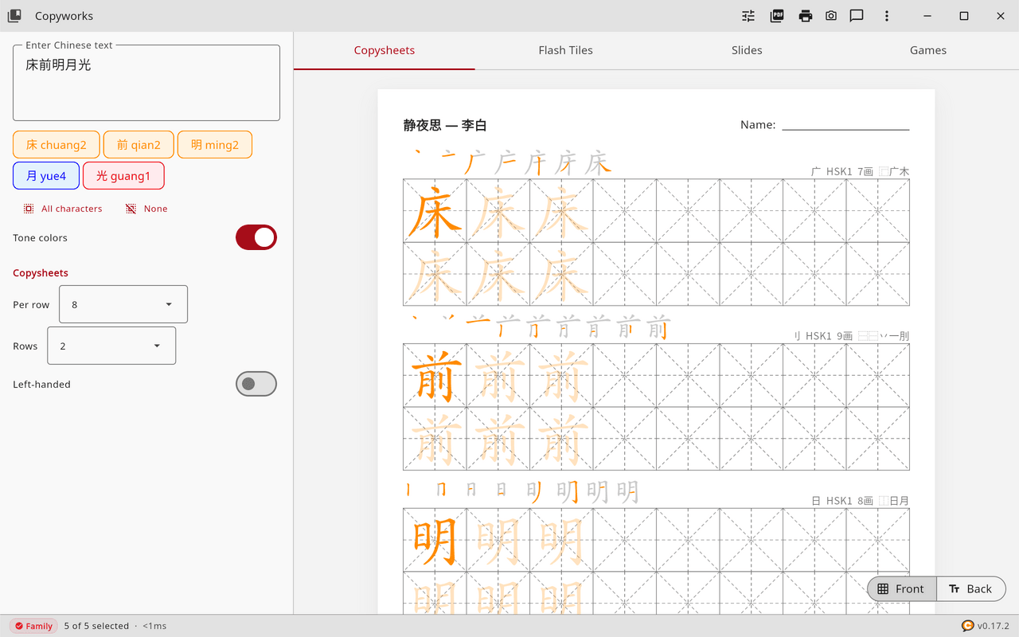Viewport: 1019px width, 637px height.
Task: Click the Copysheets section heading in sidebar
Action: 41,273
